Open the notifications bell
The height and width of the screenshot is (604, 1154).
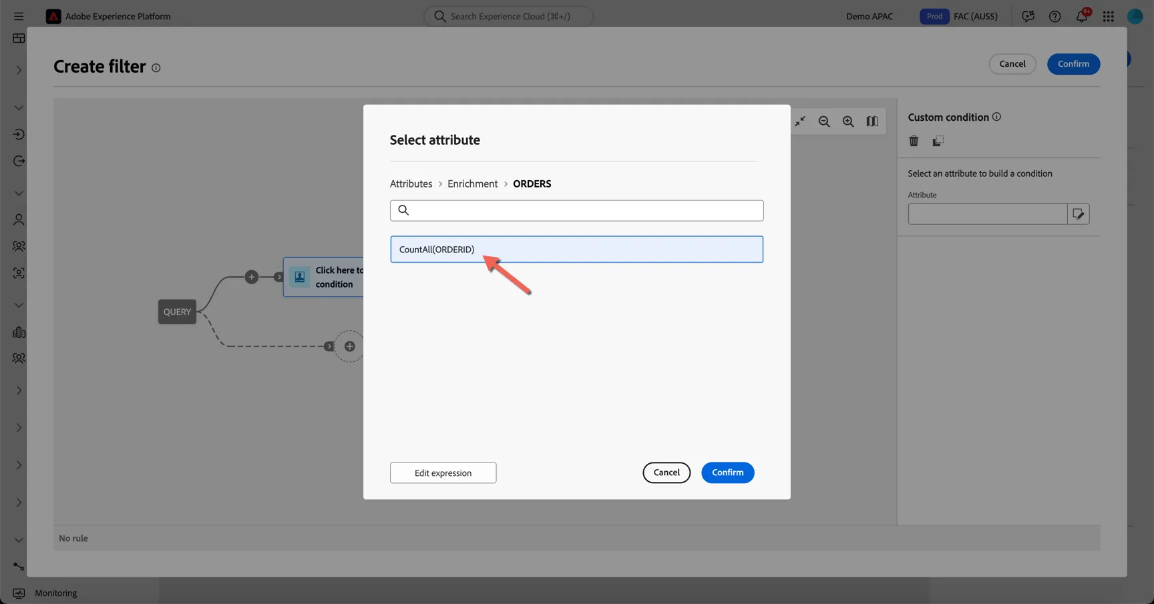click(1081, 16)
